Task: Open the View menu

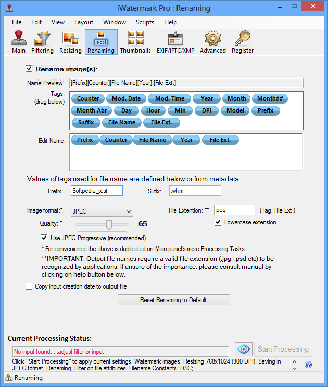Action: tap(58, 22)
